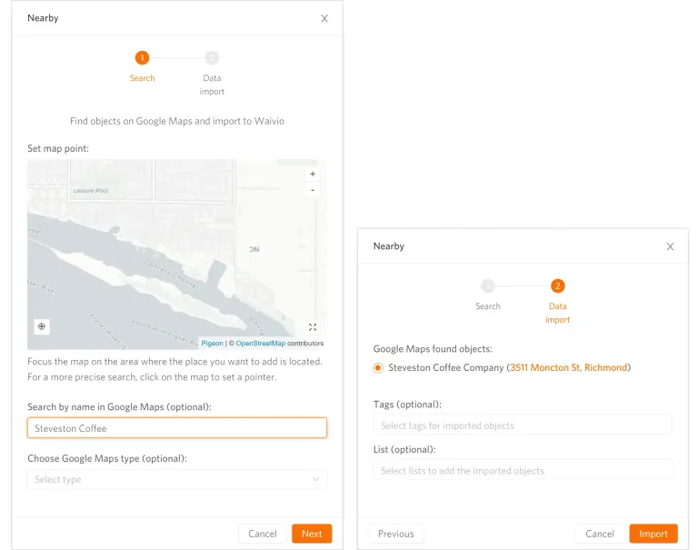Click the Search by name input field

[177, 428]
